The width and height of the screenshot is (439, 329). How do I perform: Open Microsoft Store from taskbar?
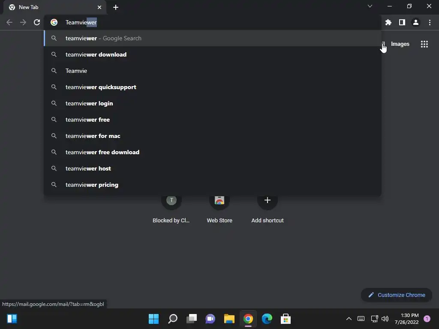coord(286,319)
